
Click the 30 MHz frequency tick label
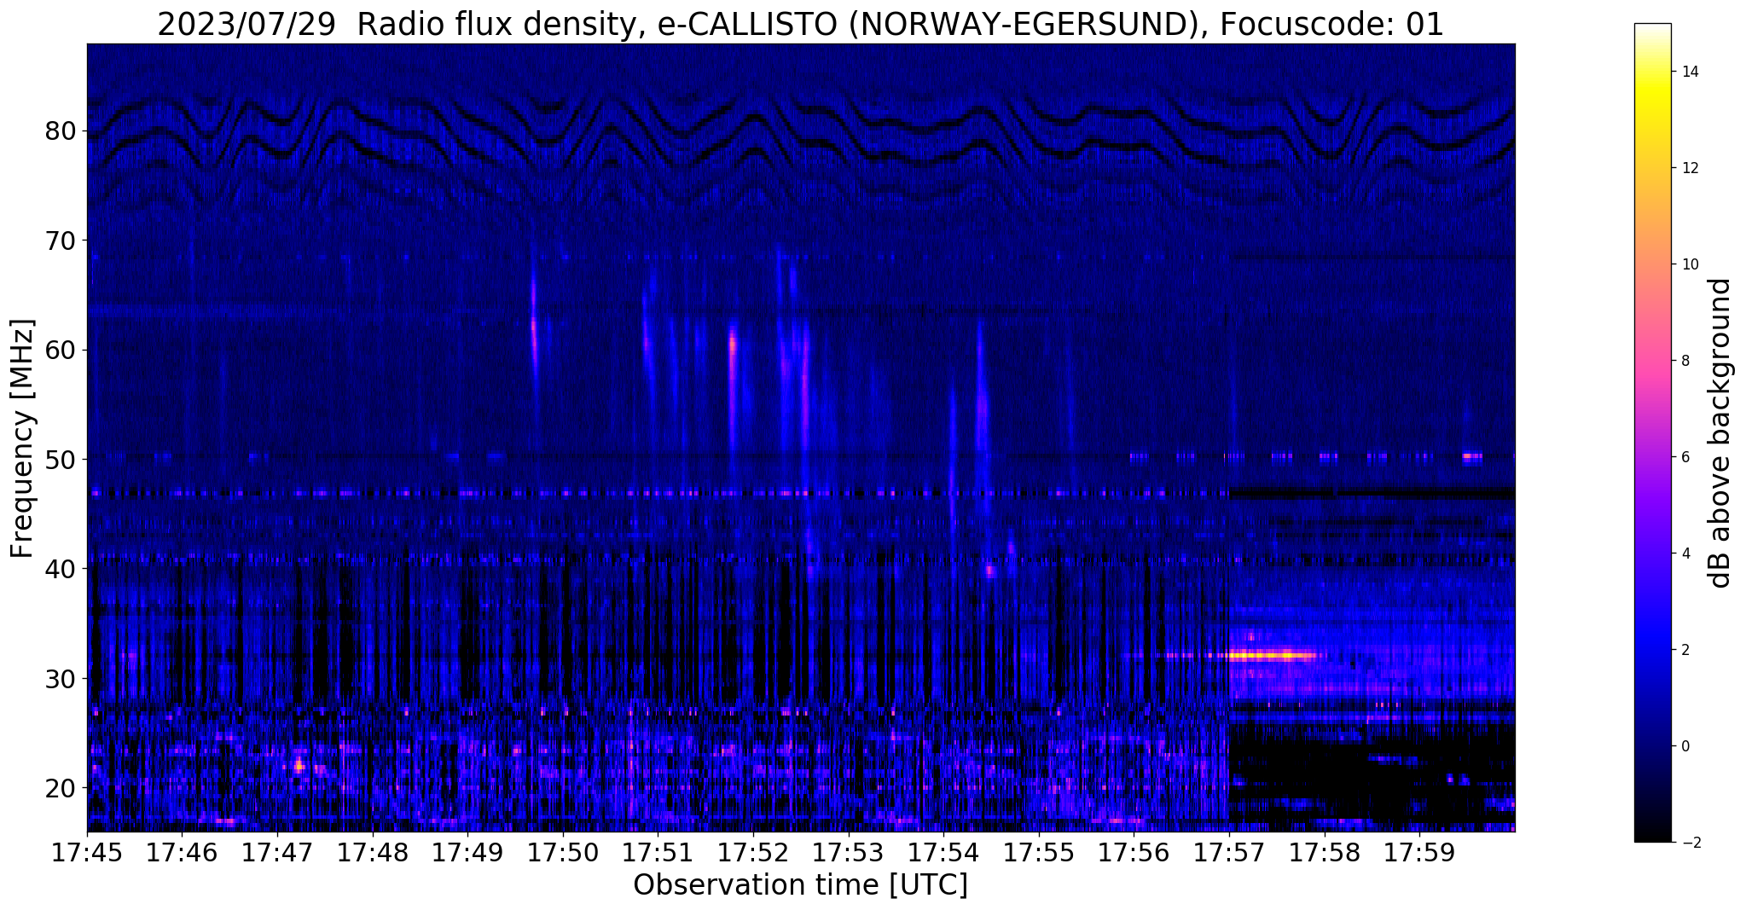point(61,678)
